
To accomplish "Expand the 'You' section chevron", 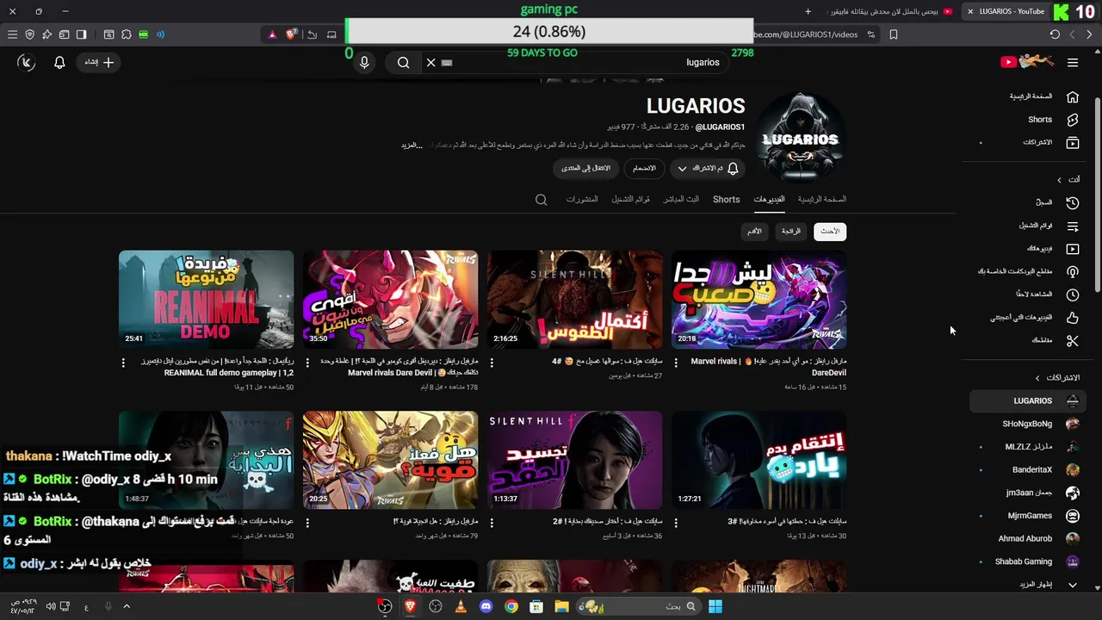I will point(1060,180).
